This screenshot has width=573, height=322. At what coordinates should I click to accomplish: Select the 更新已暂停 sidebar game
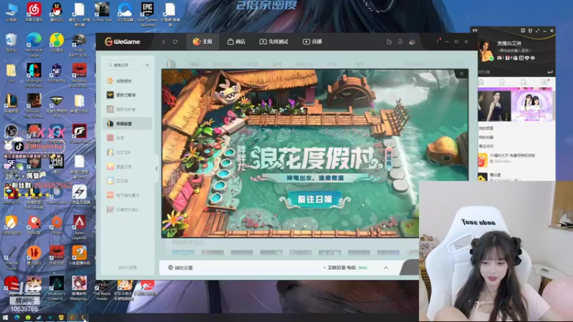[x=127, y=95]
